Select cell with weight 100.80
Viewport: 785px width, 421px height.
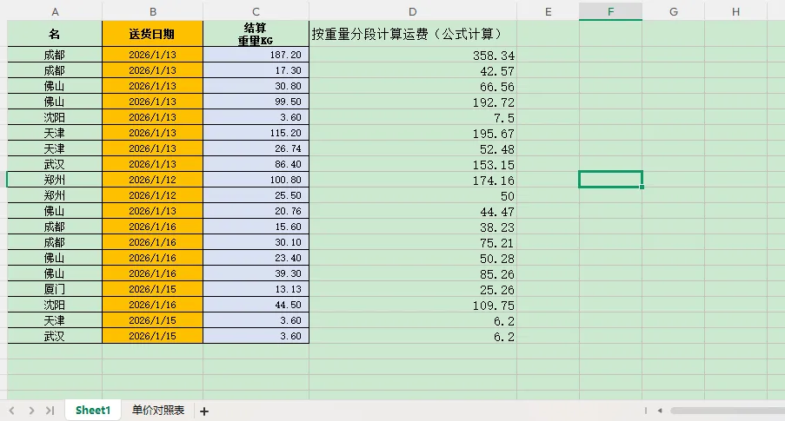pos(256,180)
